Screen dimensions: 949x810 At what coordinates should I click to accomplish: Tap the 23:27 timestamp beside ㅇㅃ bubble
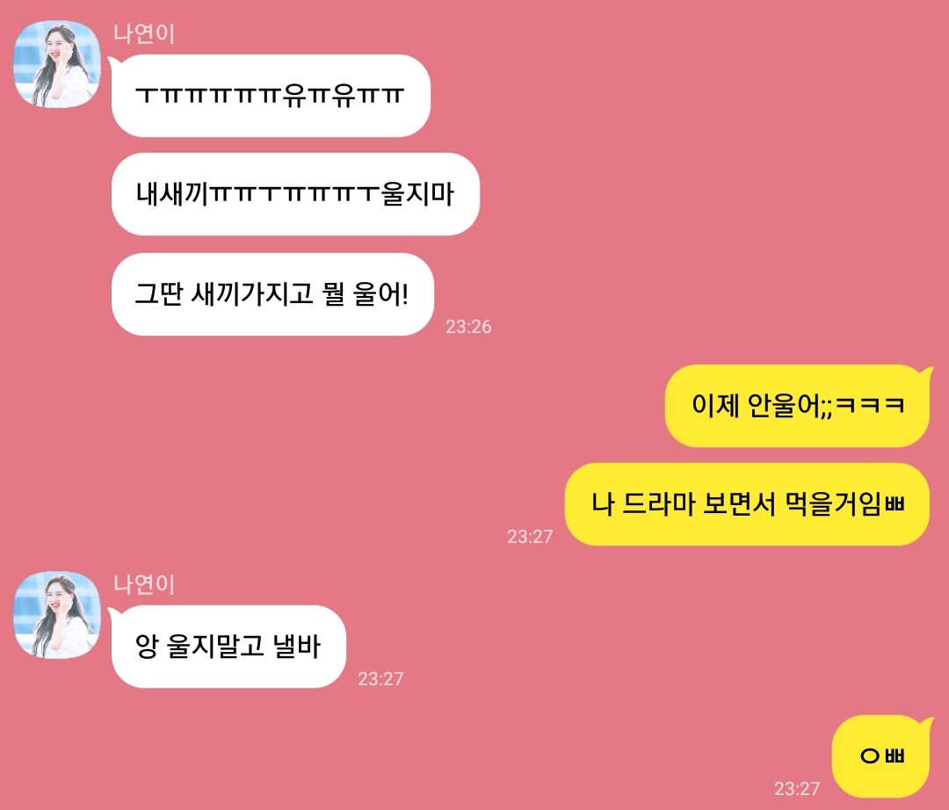796,789
